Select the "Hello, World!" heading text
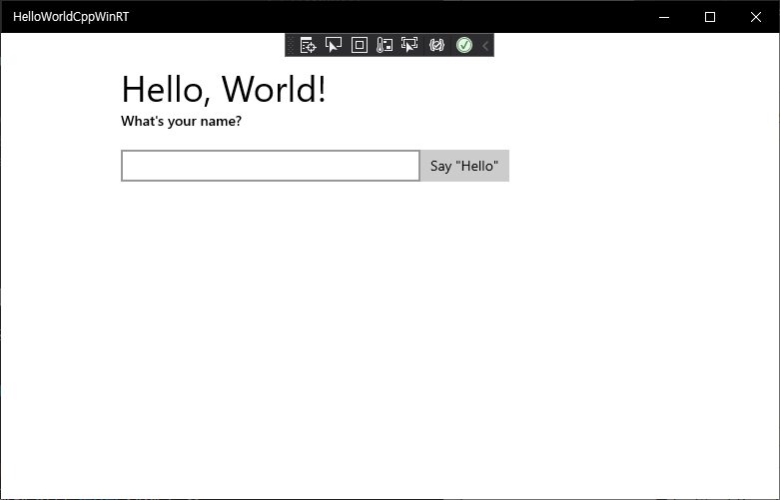Image resolution: width=780 pixels, height=500 pixels. (x=224, y=89)
